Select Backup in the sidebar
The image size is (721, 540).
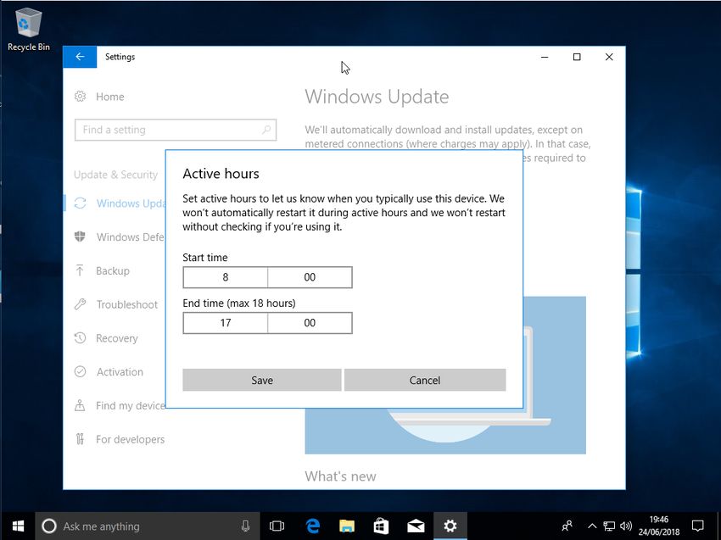[x=113, y=270]
